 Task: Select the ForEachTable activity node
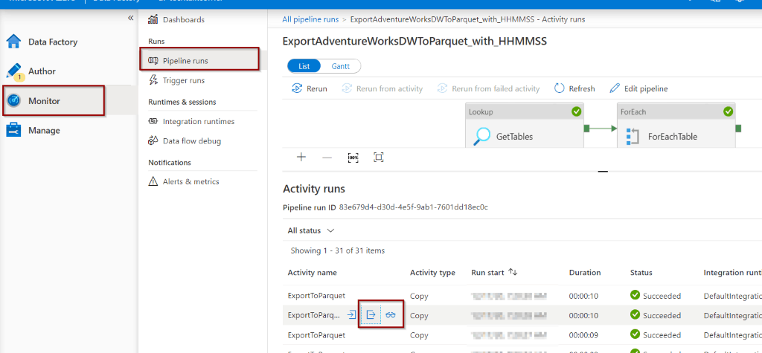pos(676,126)
